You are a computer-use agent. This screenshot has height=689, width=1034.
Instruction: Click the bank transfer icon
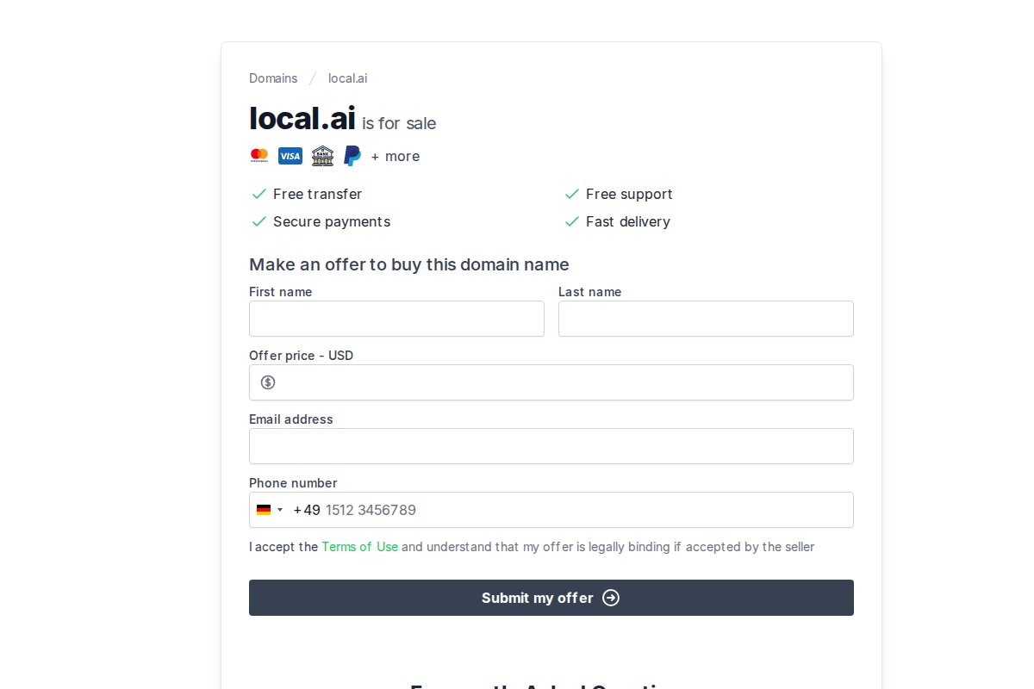click(x=322, y=156)
